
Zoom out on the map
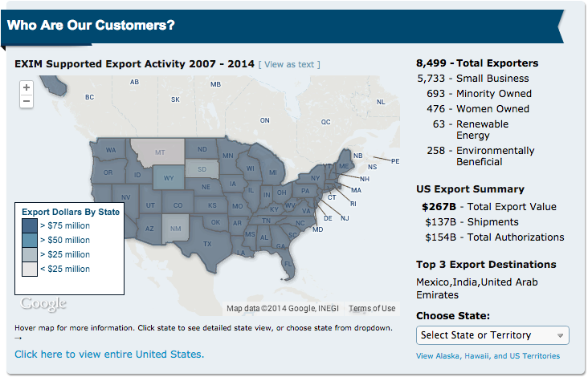tap(27, 102)
